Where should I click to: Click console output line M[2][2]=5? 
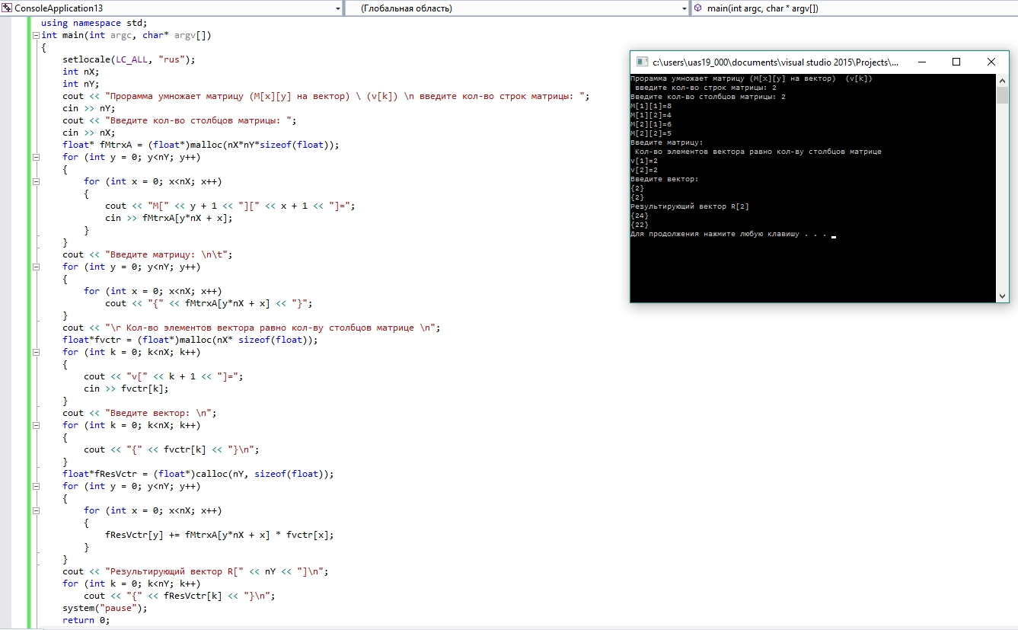tap(651, 133)
